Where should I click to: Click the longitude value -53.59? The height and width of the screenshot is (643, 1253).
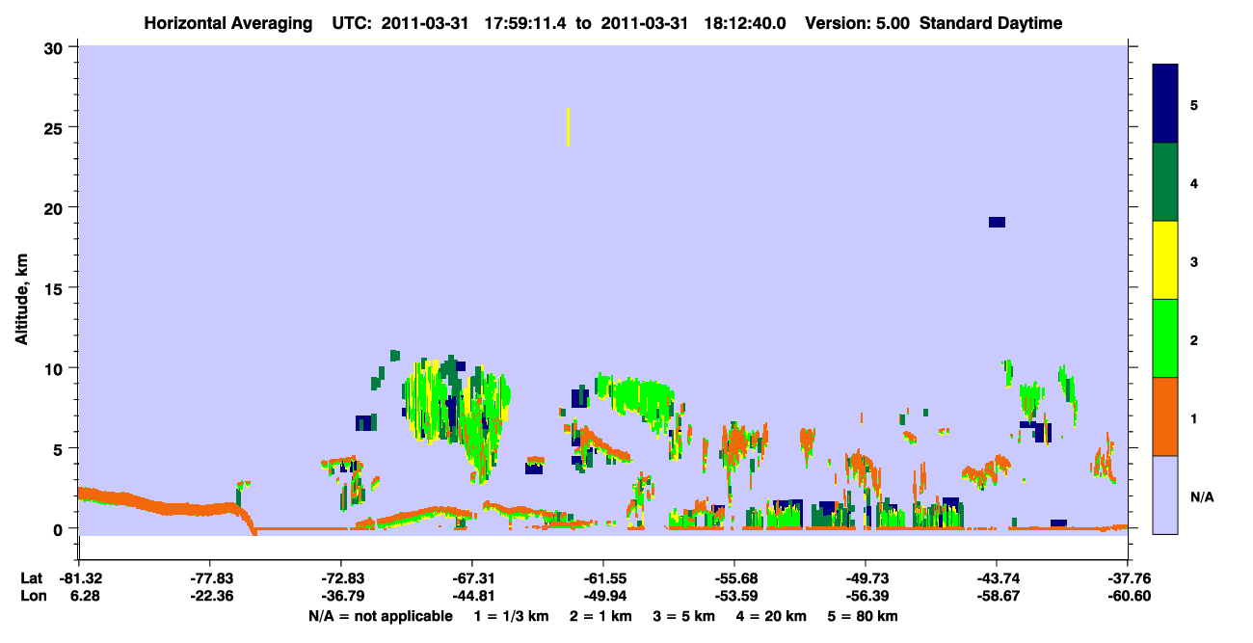pos(734,596)
